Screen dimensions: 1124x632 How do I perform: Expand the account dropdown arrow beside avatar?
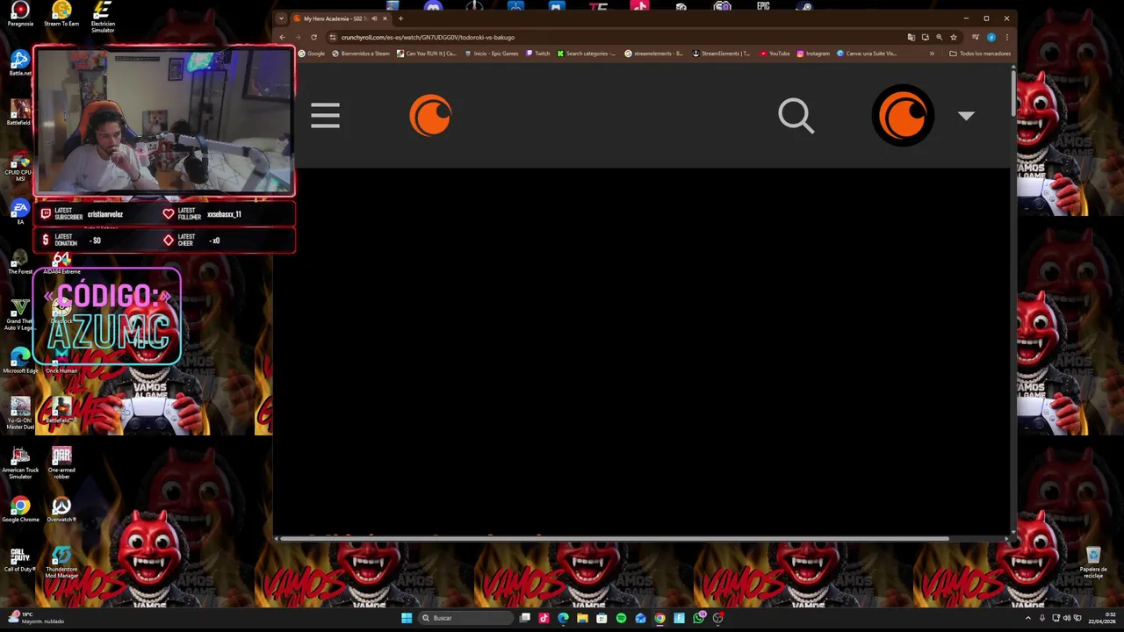[966, 116]
